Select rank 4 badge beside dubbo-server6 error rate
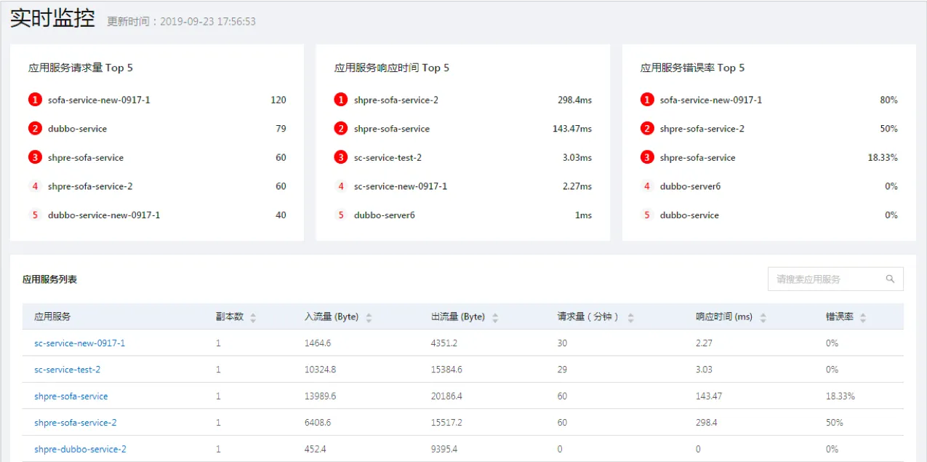Screen dimensions: 927x462 pyautogui.click(x=647, y=186)
